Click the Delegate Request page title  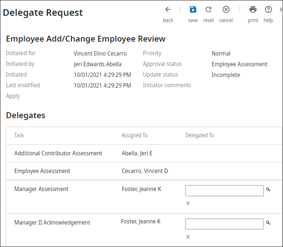(x=43, y=13)
